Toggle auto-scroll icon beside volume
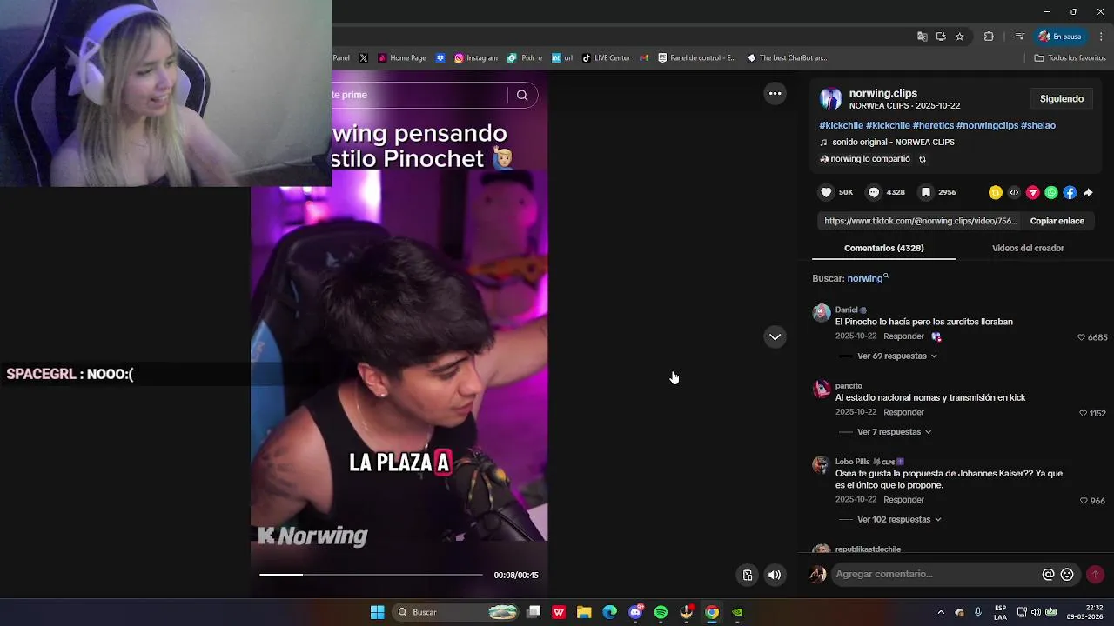The height and width of the screenshot is (626, 1114). [747, 575]
